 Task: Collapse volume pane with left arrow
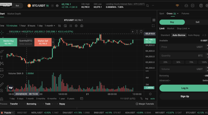coord(6,88)
